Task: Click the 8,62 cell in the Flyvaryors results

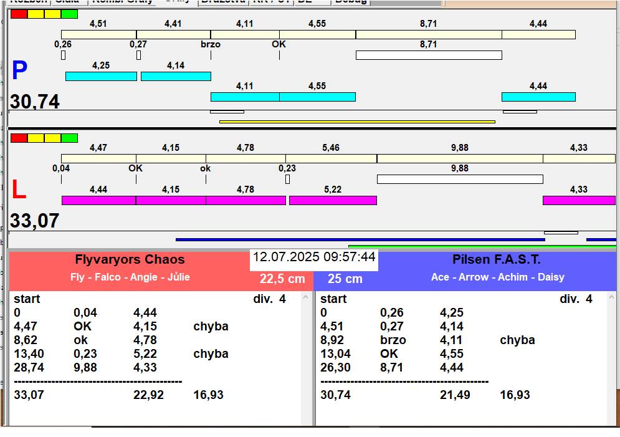Action: click(x=26, y=340)
